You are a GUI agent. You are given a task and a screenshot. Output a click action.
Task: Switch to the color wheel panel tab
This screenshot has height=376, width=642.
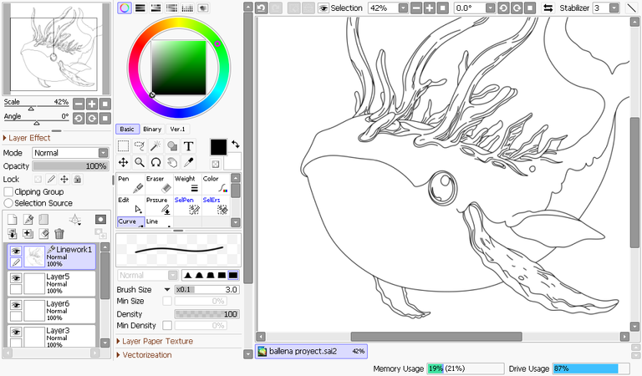click(x=125, y=8)
